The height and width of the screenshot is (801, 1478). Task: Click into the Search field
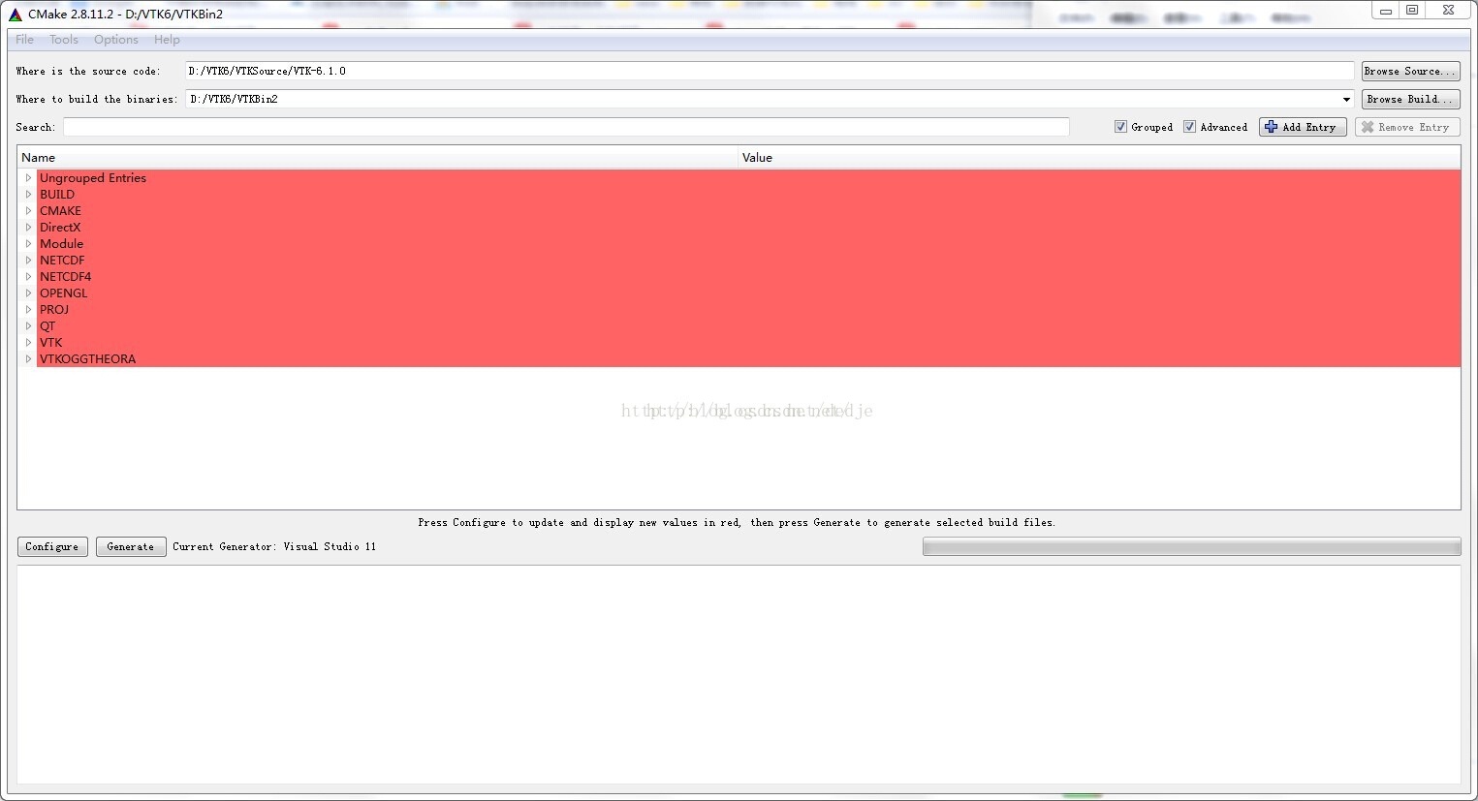(566, 127)
